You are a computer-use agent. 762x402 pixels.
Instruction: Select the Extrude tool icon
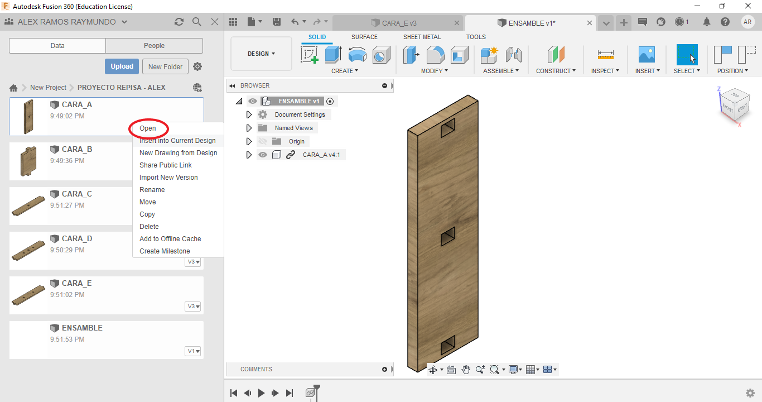tap(333, 55)
